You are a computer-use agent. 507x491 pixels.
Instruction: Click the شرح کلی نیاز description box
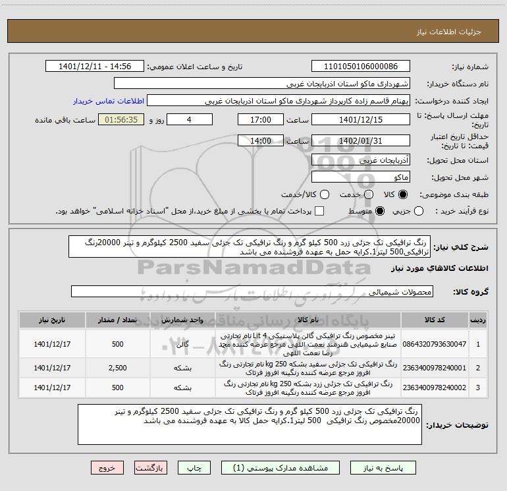click(250, 246)
